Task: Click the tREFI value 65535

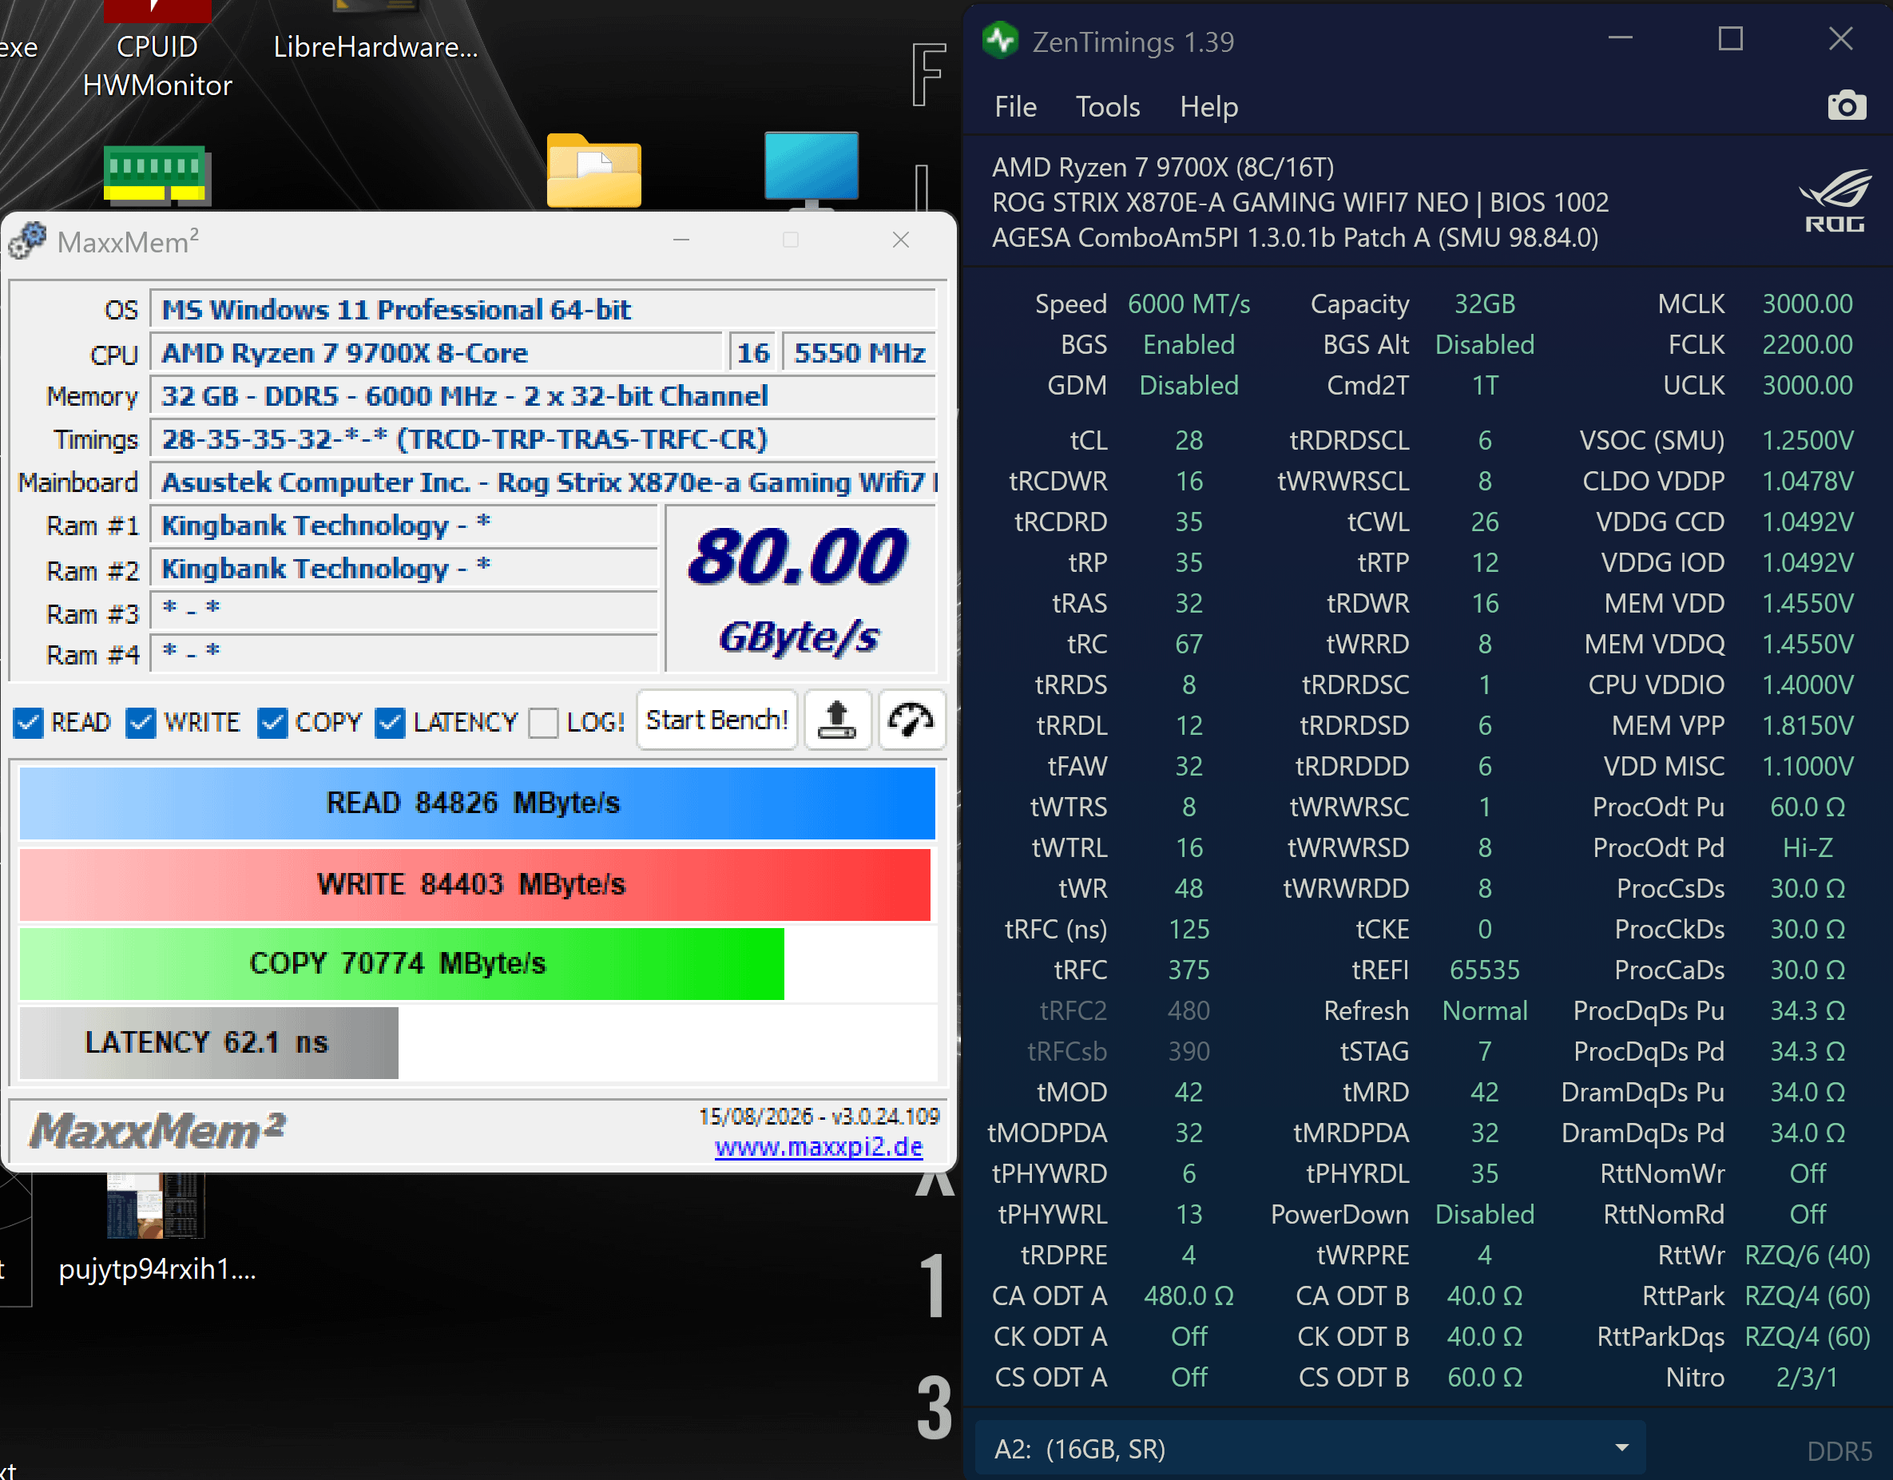Action: point(1484,970)
